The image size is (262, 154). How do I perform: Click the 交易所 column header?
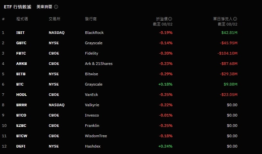54,19
